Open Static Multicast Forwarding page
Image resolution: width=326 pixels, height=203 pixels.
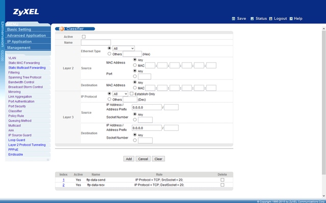tap(27, 67)
